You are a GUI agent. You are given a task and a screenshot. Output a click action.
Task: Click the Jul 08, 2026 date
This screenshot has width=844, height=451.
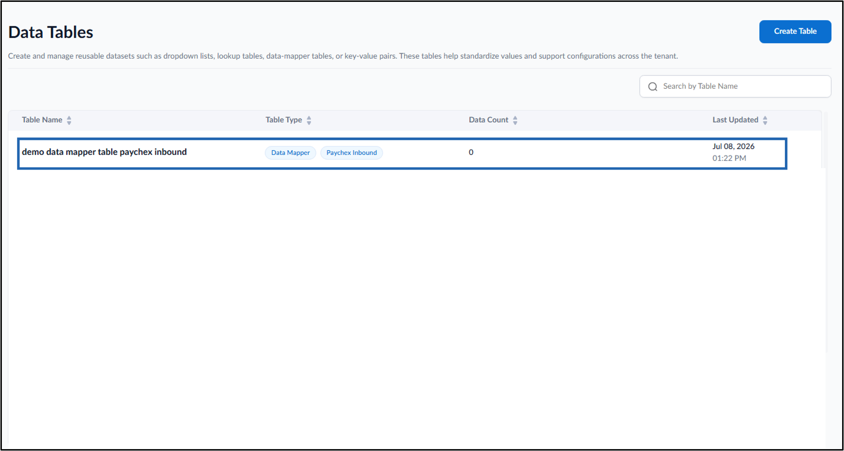tap(733, 146)
